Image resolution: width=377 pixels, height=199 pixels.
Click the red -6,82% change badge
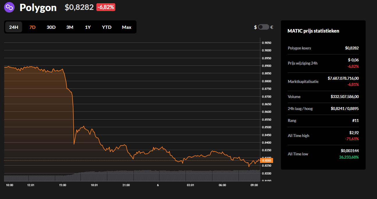click(106, 7)
